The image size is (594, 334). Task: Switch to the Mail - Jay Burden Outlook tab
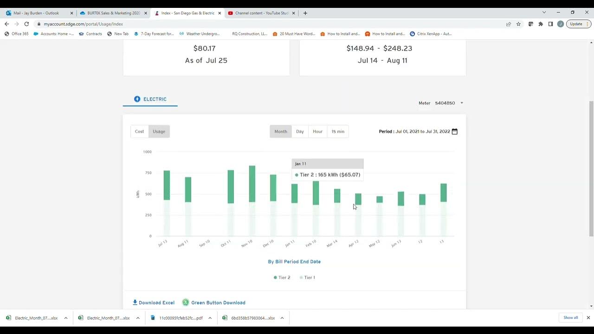pyautogui.click(x=39, y=13)
